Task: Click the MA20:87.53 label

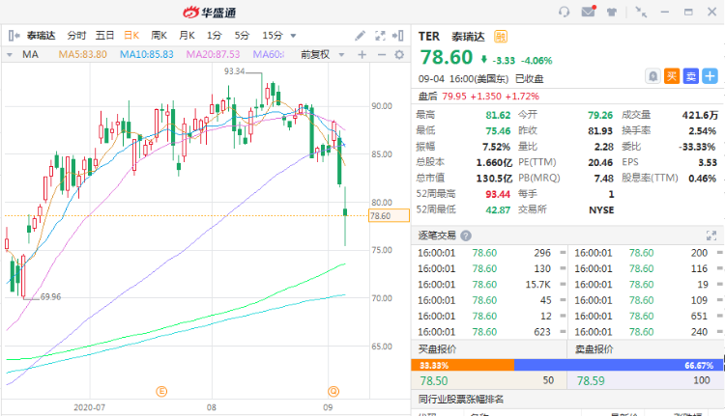Action: tap(214, 54)
